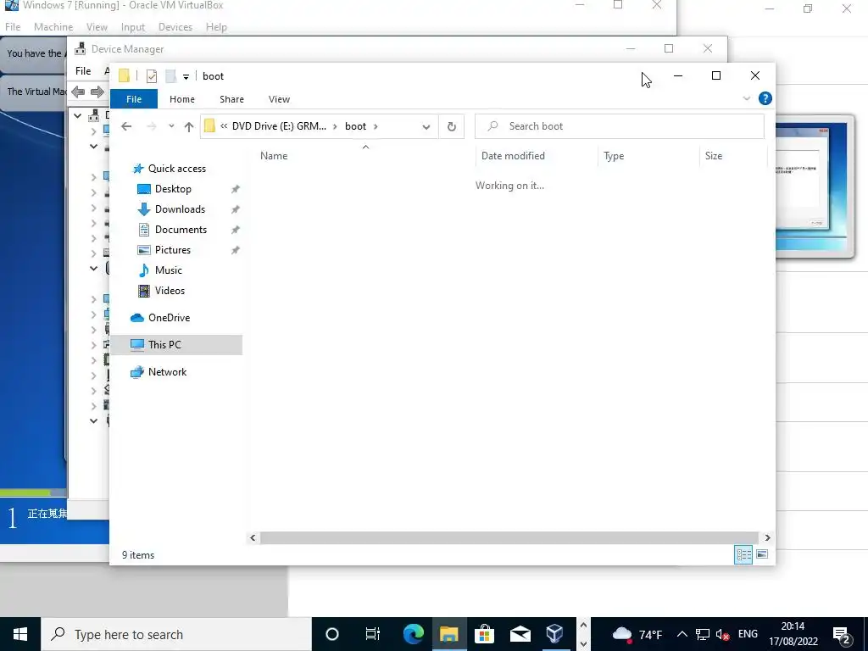
Task: Expand boot breadcrumb chevron in address bar
Action: [376, 127]
